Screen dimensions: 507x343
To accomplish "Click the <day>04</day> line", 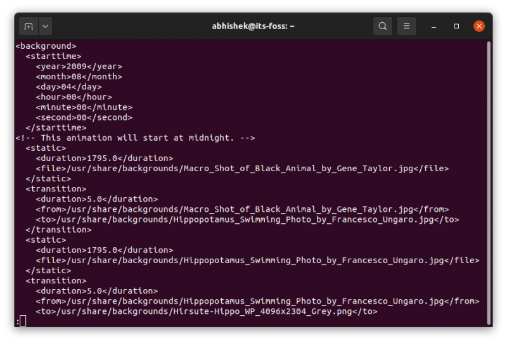I will 69,87.
